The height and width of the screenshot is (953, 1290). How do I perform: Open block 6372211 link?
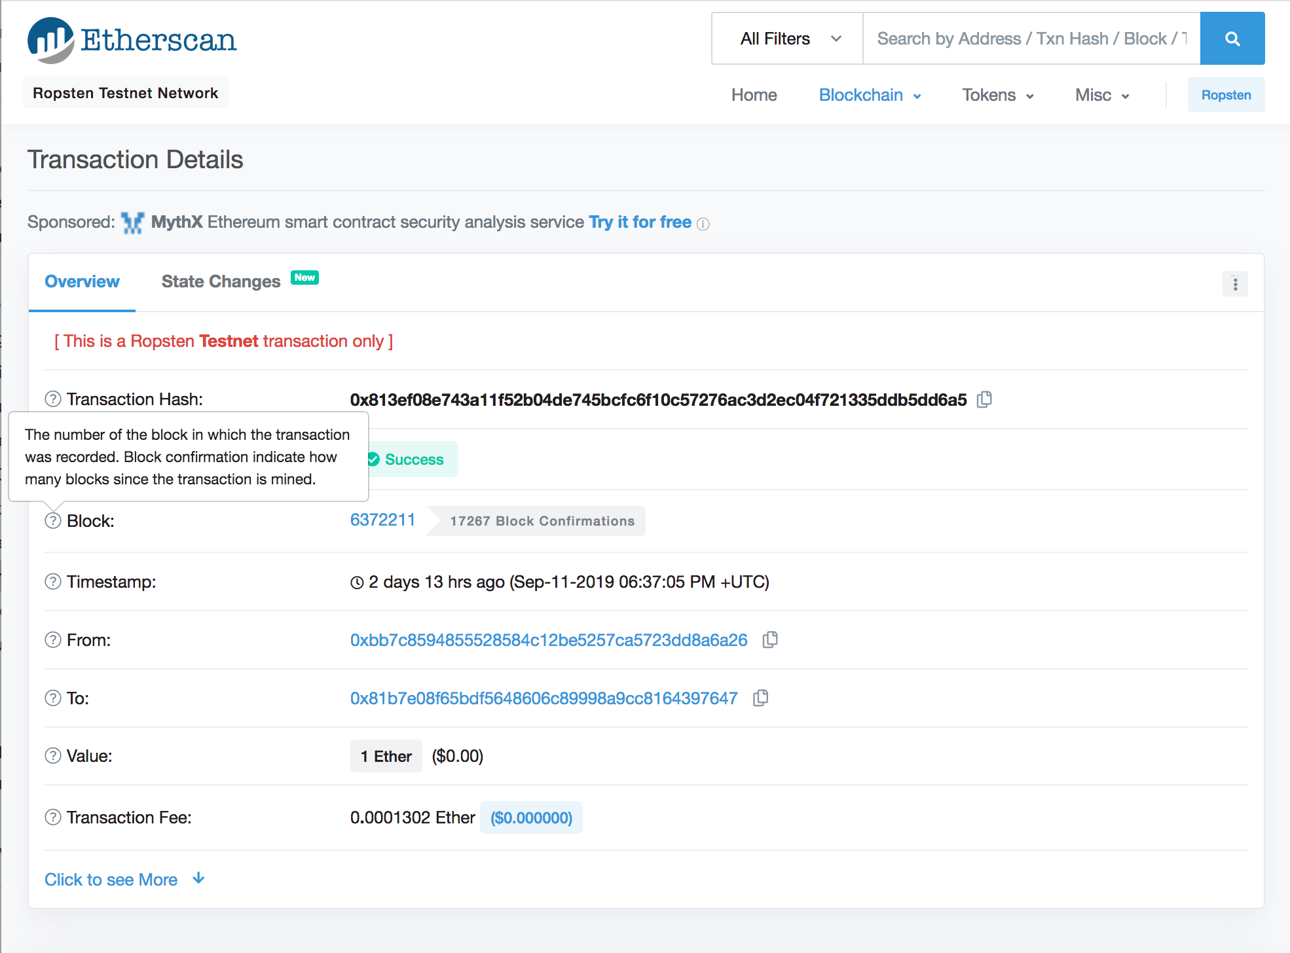tap(382, 520)
